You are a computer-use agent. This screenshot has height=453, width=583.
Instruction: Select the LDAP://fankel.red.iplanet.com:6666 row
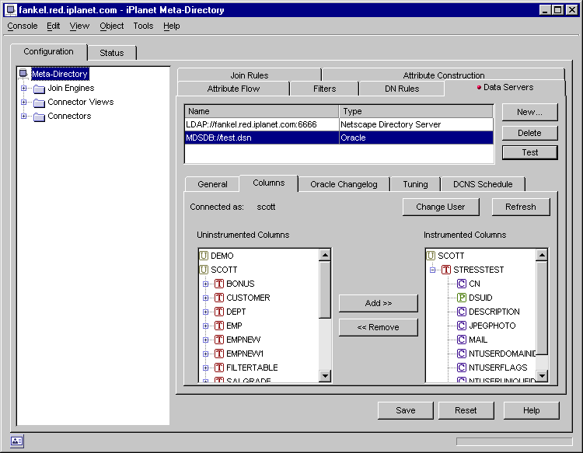[x=339, y=124]
